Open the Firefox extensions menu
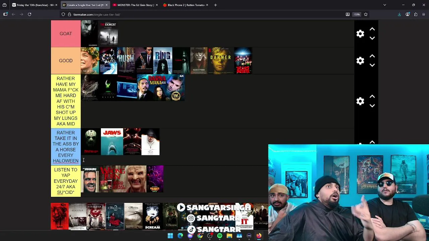Screen dimensions: 429x241 [x=416, y=14]
